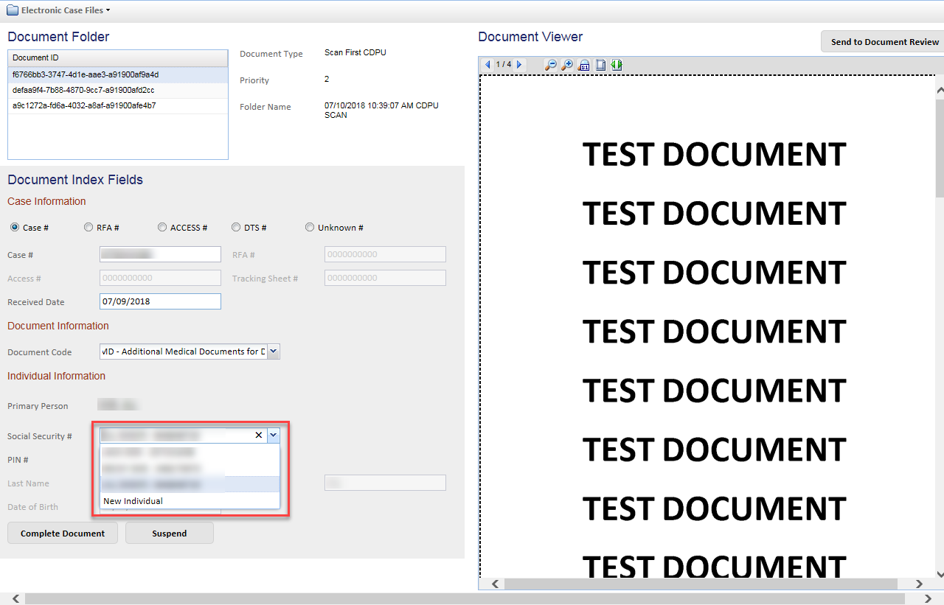The height and width of the screenshot is (605, 944).
Task: Select the second document ID starting with defaa9f4
Action: tap(83, 90)
